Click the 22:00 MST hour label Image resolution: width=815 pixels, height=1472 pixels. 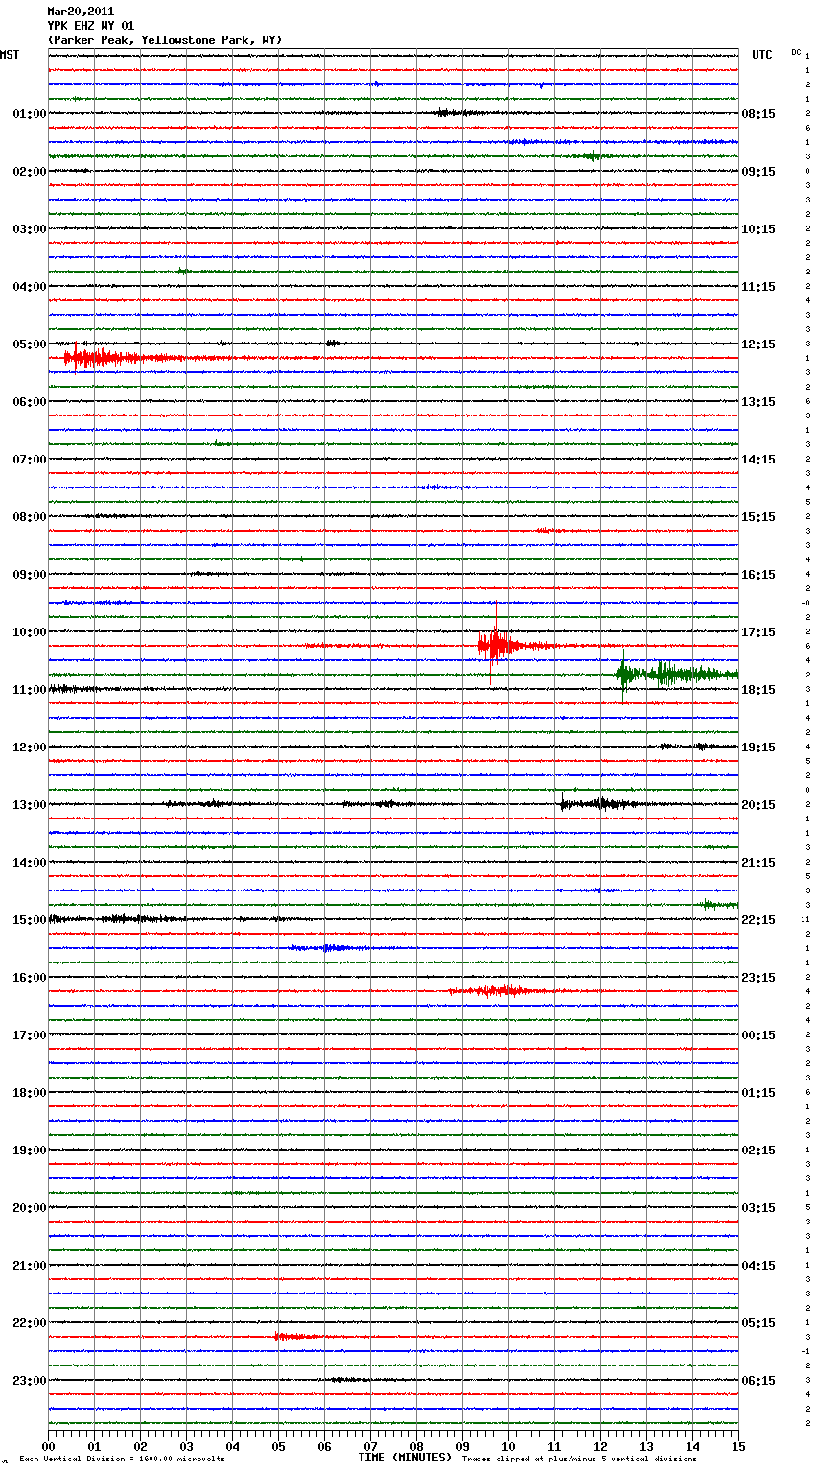29,1323
